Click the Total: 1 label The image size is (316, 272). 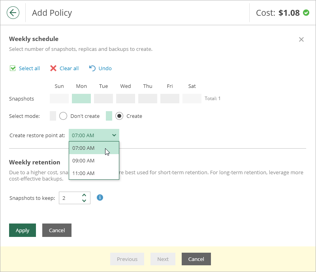click(213, 99)
